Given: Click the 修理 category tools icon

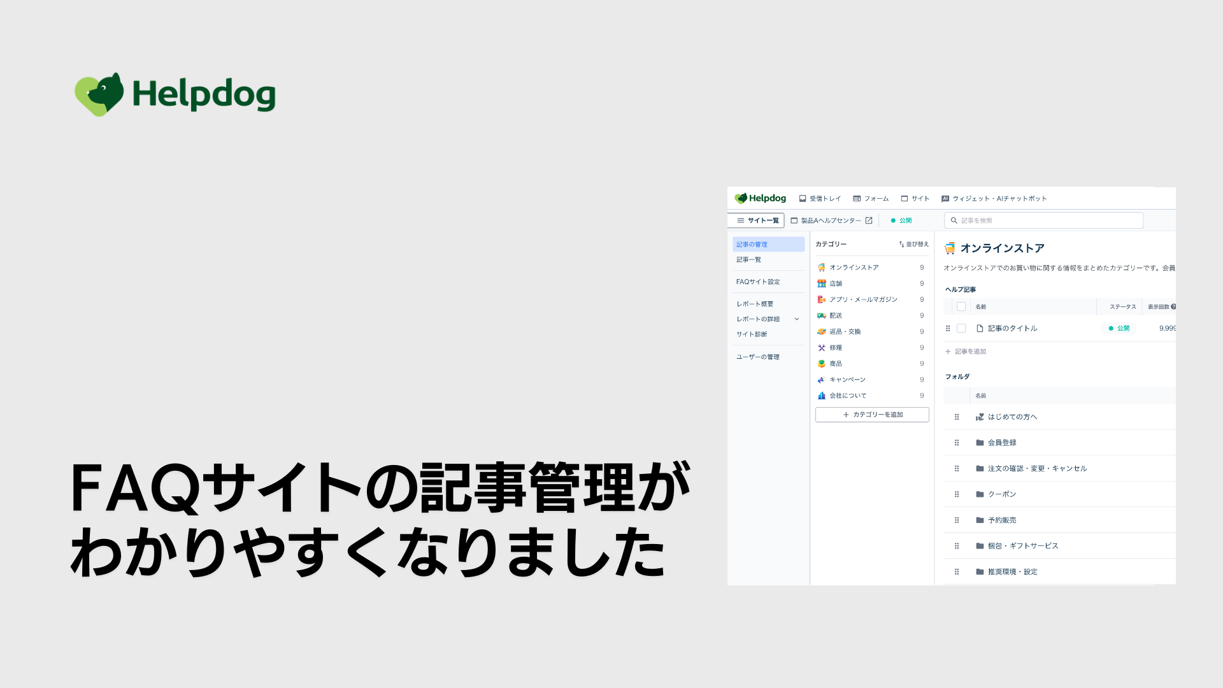Looking at the screenshot, I should (x=822, y=348).
